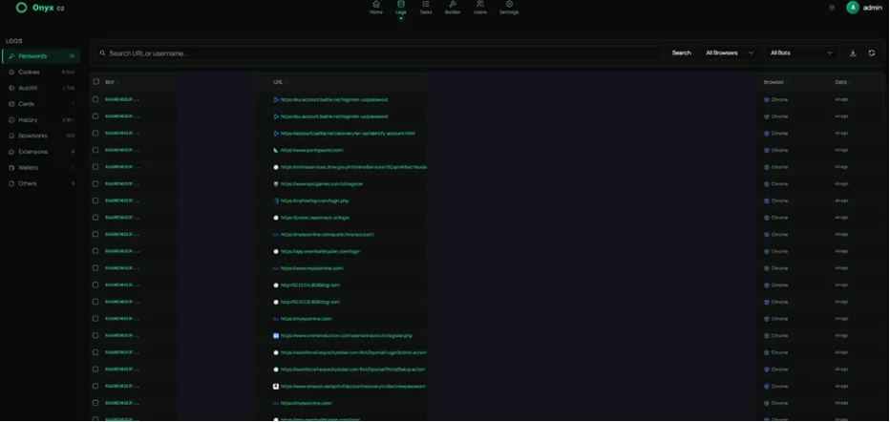Sort the table by Date column header

pos(840,82)
